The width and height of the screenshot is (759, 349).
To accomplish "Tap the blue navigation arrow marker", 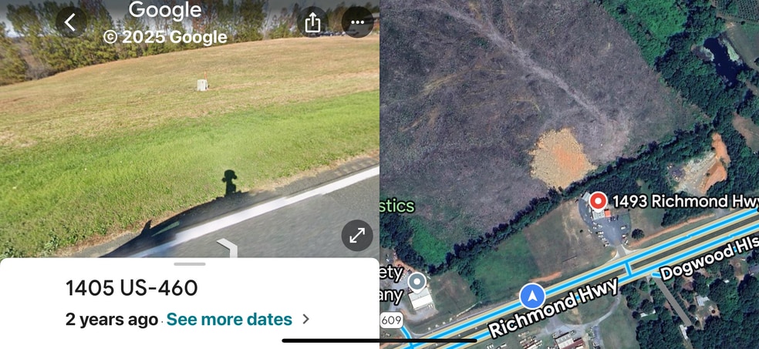I will (532, 297).
